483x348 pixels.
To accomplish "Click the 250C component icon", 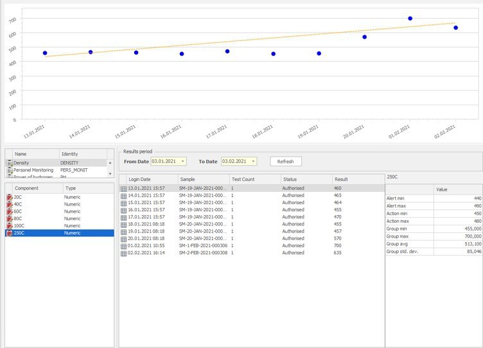I will coord(9,233).
